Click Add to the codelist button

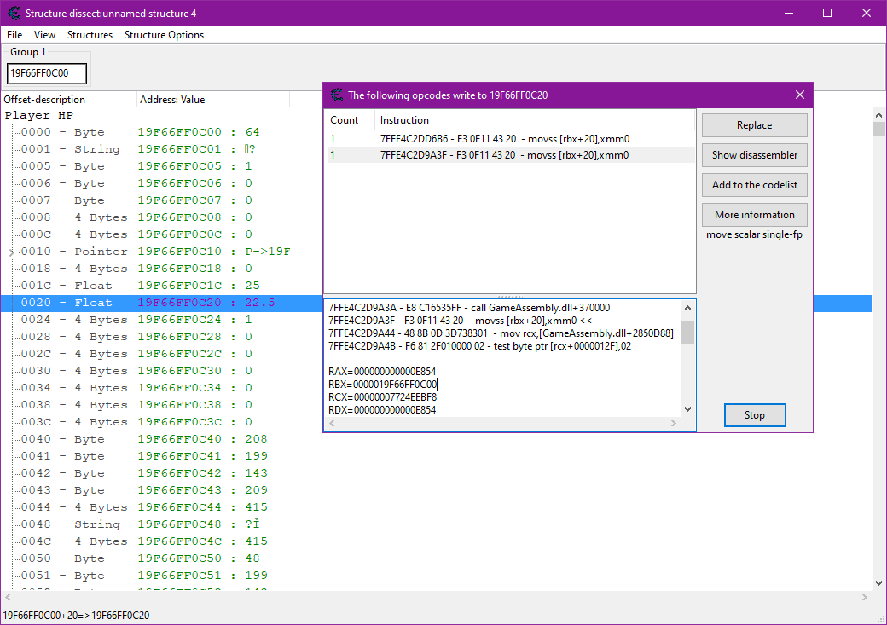coord(754,185)
